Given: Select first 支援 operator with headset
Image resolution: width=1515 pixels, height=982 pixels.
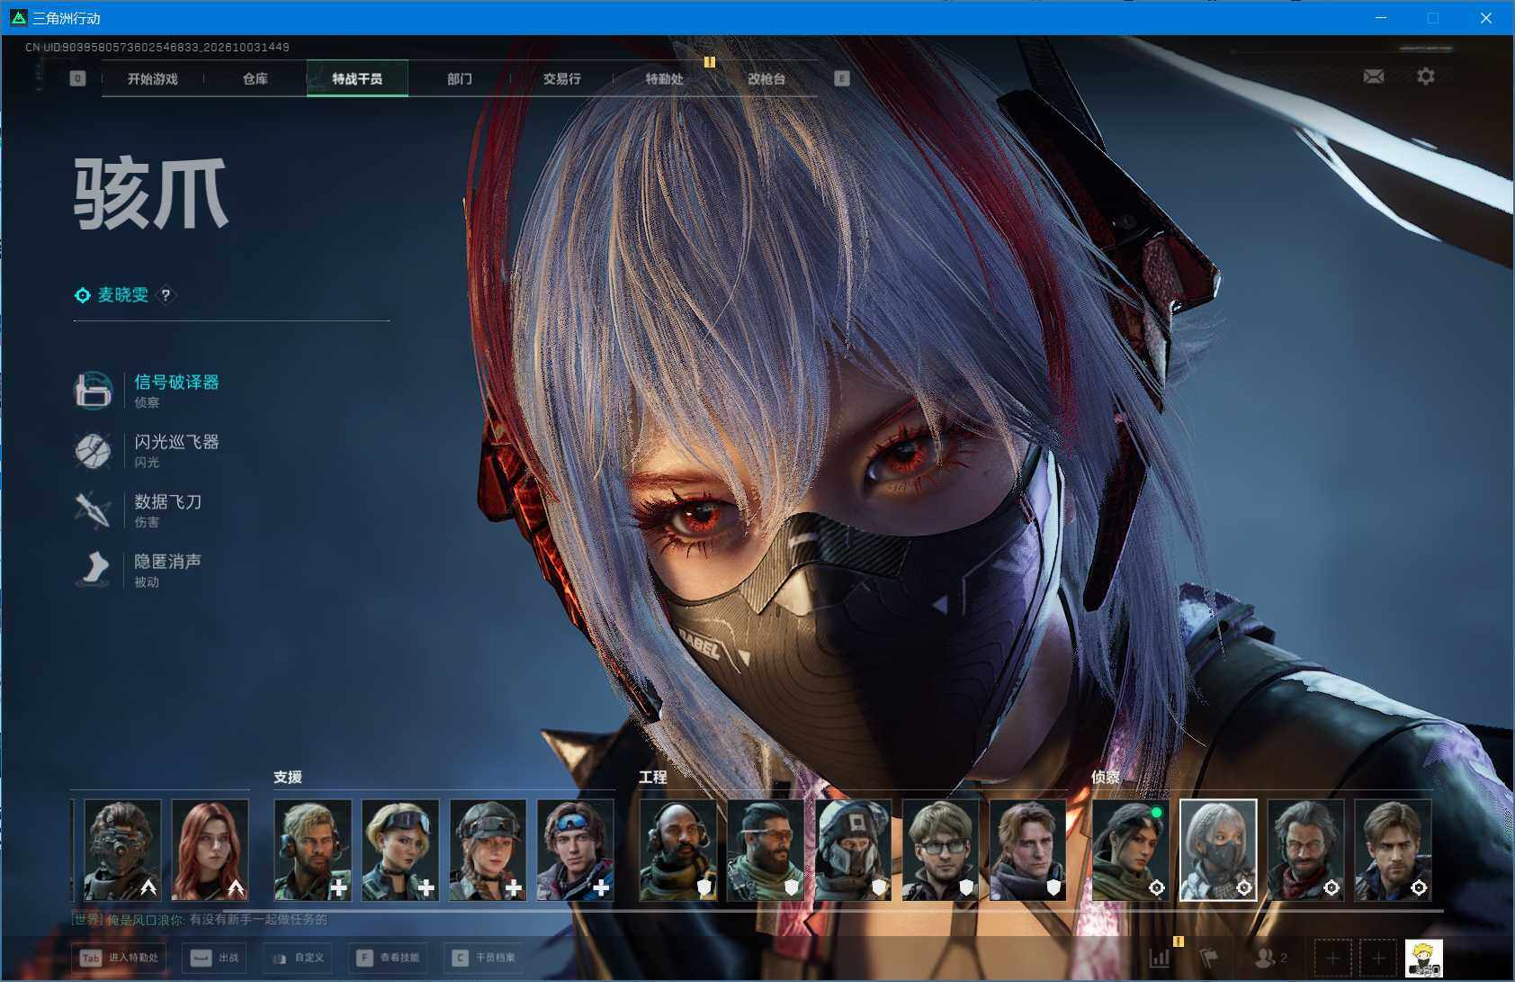Looking at the screenshot, I should point(312,851).
